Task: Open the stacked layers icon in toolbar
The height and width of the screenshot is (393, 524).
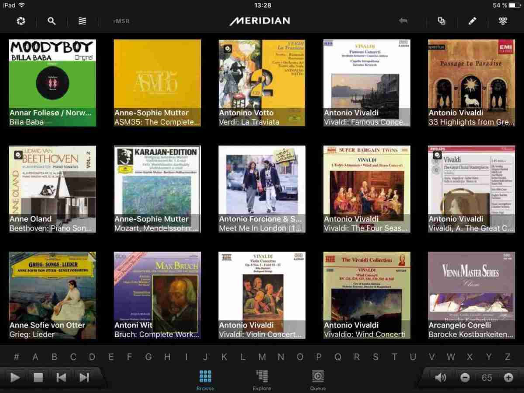Action: point(82,21)
